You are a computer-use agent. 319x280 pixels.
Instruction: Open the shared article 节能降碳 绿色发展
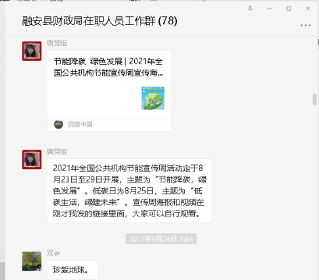[109, 91]
